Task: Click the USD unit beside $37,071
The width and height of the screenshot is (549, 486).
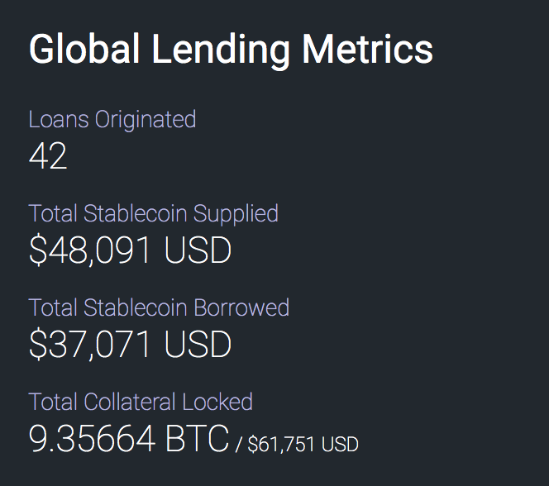Action: pyautogui.click(x=198, y=345)
